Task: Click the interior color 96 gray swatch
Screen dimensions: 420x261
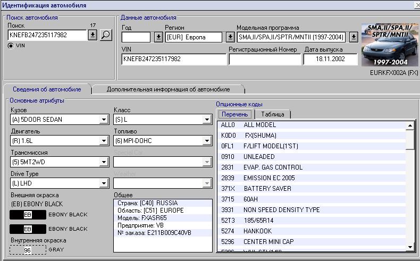Action: (28, 249)
